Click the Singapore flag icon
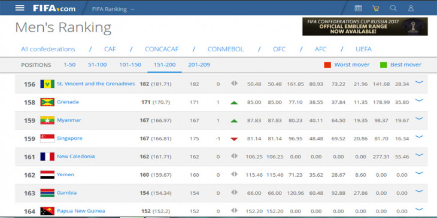The height and width of the screenshot is (218, 437). 47,139
